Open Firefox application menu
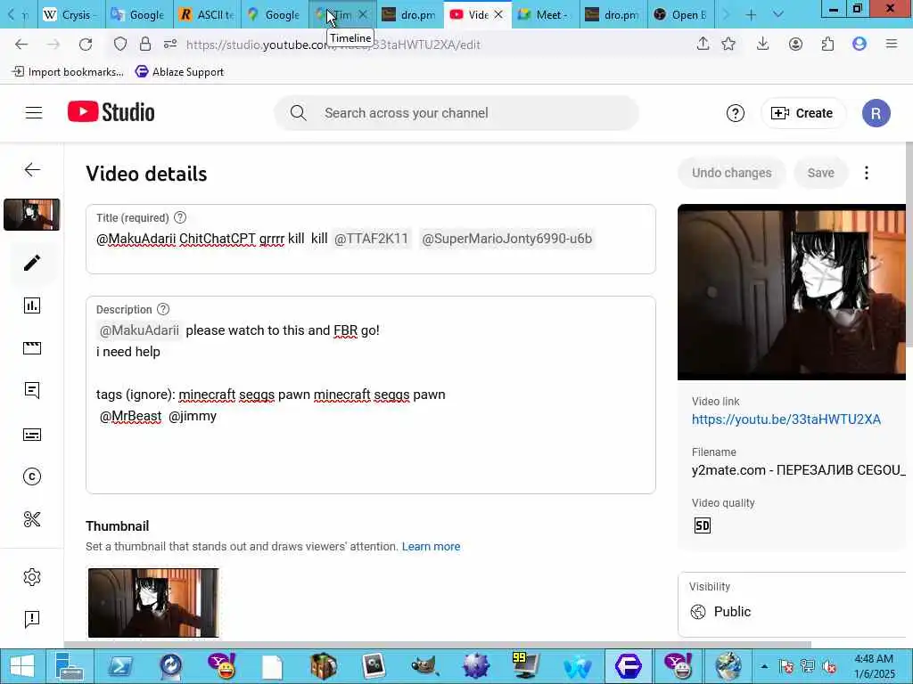This screenshot has height=684, width=913. 892,45
